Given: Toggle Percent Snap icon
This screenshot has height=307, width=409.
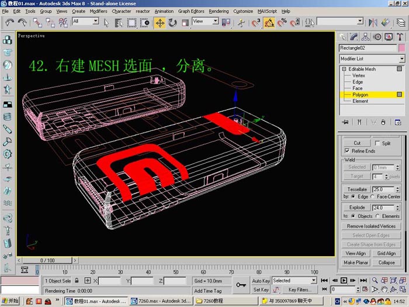Looking at the screenshot, I should pyautogui.click(x=282, y=23).
